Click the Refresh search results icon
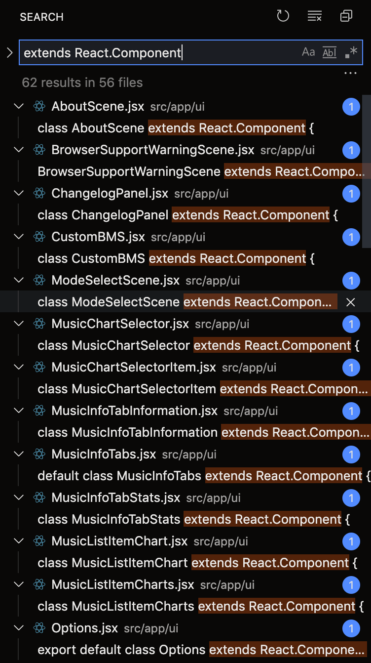Image resolution: width=371 pixels, height=663 pixels. (283, 16)
